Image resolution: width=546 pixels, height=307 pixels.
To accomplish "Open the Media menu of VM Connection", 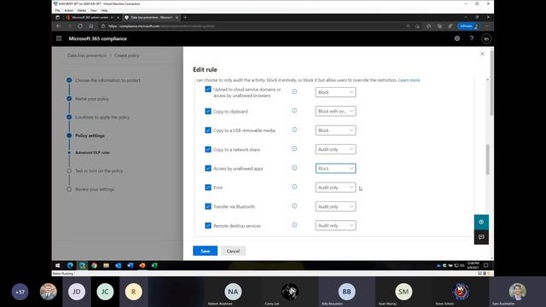I will (x=82, y=10).
